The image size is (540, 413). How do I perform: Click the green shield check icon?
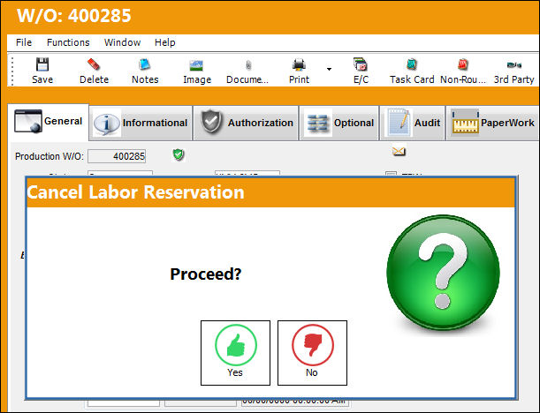coord(179,154)
